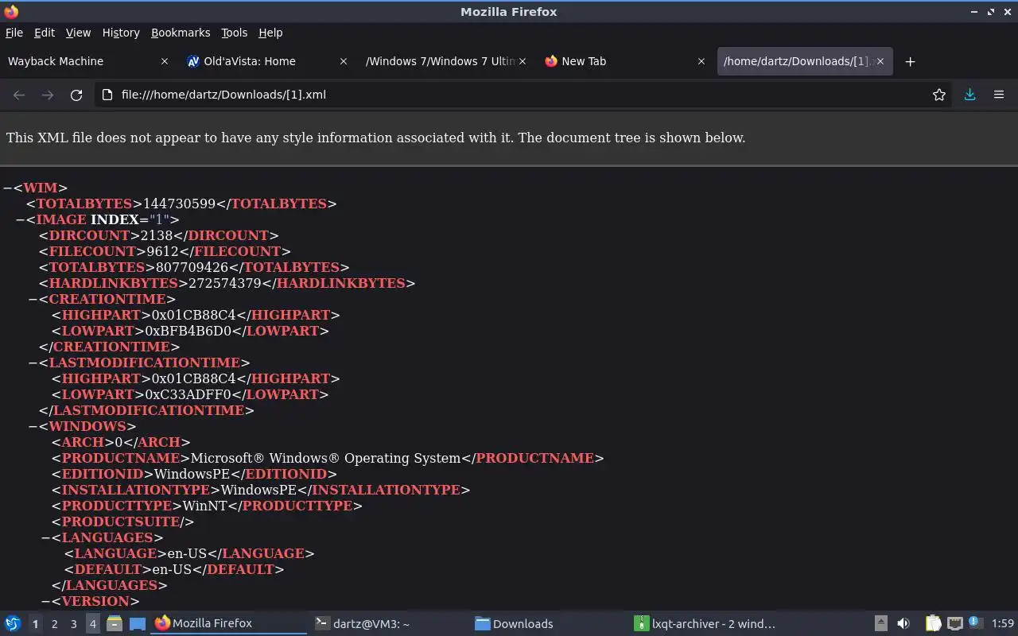
Task: Close the Old'aVista: Home tab
Action: (344, 61)
